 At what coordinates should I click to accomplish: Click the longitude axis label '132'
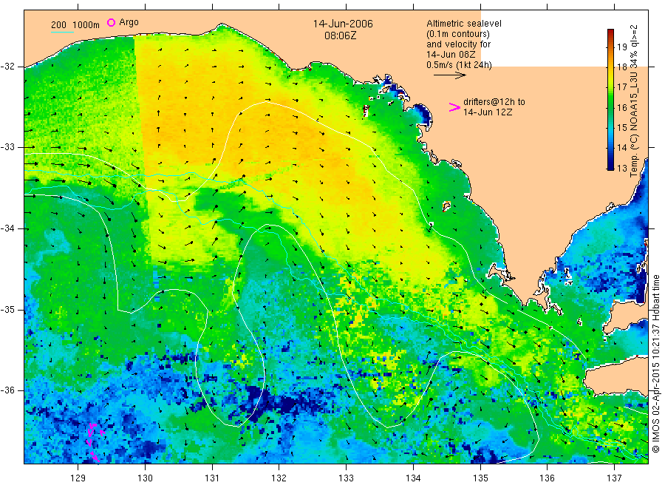pos(279,478)
